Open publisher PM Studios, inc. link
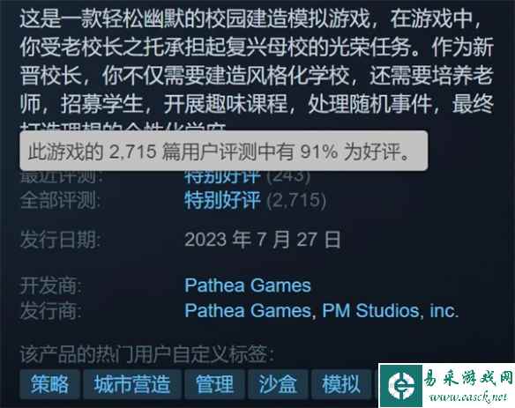 coord(390,310)
